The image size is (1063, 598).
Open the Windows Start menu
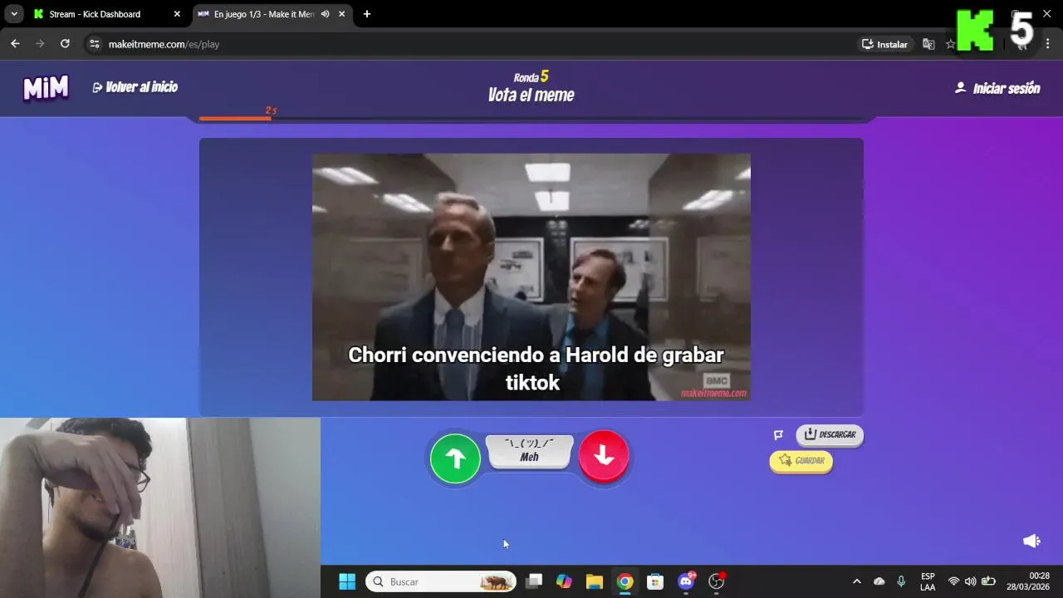coord(347,581)
